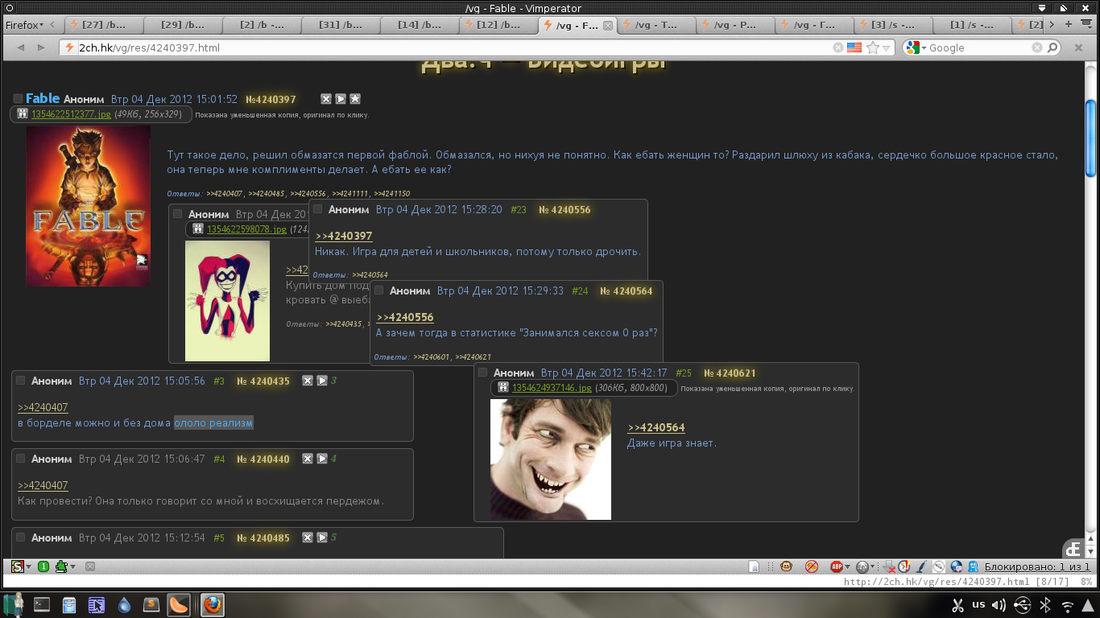This screenshot has width=1100, height=618.
Task: Open image link 1354622512377.jpg
Action: [72, 114]
